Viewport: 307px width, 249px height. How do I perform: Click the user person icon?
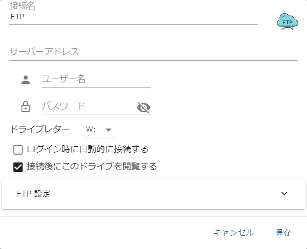(26, 80)
